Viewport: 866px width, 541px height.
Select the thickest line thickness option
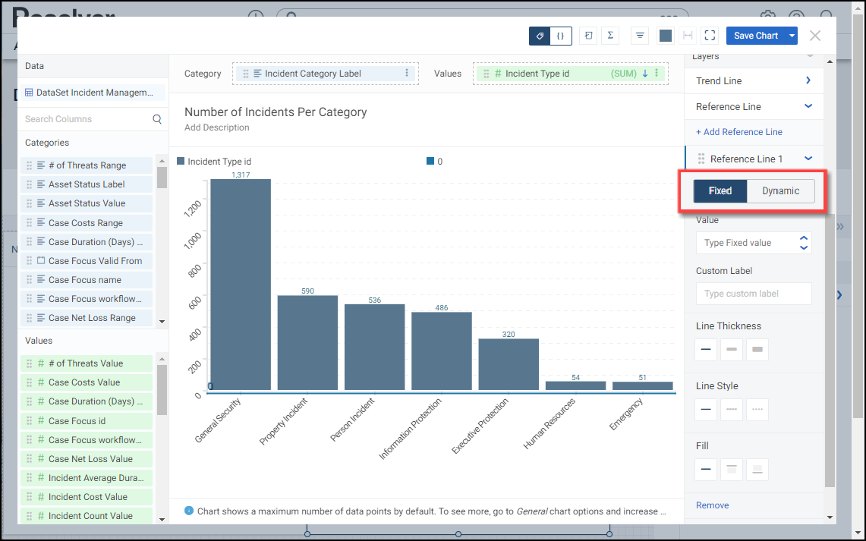point(757,350)
